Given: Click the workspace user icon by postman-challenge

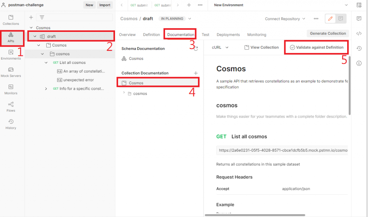Looking at the screenshot, I should tap(4, 5).
